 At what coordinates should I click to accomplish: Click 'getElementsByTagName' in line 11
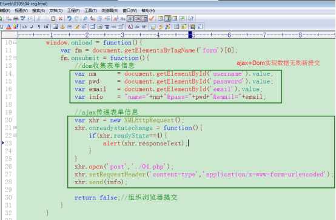pos(160,50)
